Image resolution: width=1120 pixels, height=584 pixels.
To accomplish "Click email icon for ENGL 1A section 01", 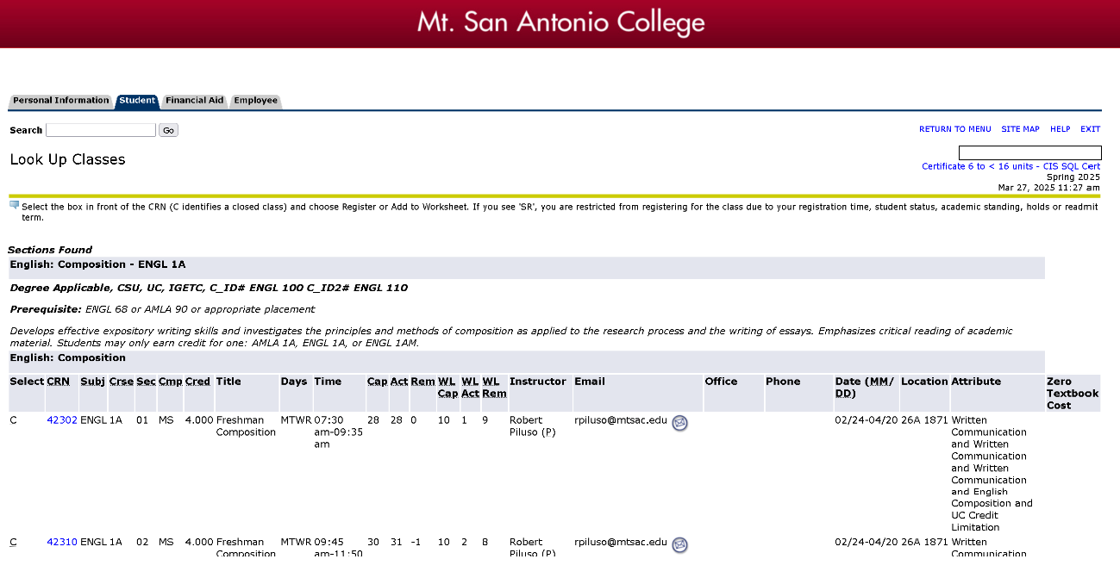I will click(679, 423).
